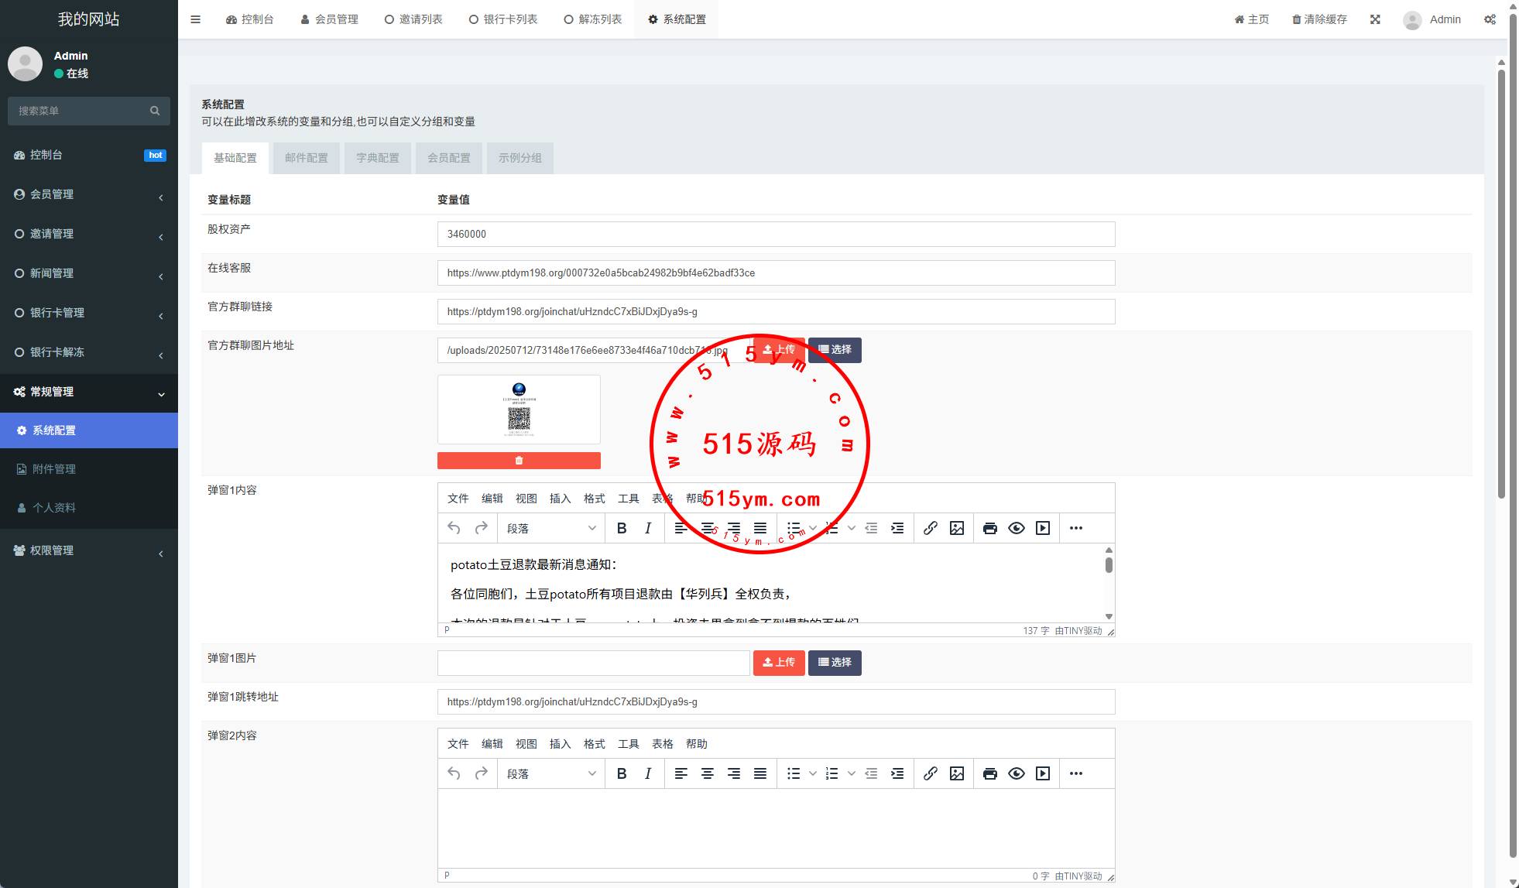Screen dimensions: 1519x888
Task: Click the fullscreen toggle icon in top bar
Action: click(x=1375, y=19)
